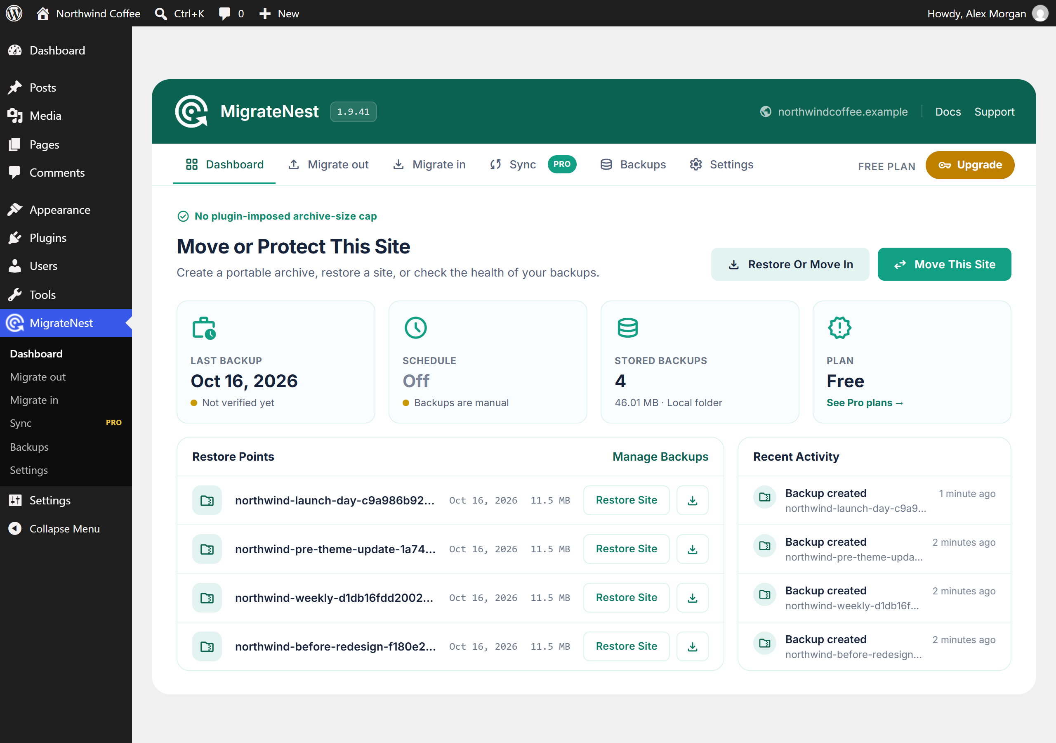
Task: Click the MigrateNest logo in header
Action: pyautogui.click(x=191, y=111)
